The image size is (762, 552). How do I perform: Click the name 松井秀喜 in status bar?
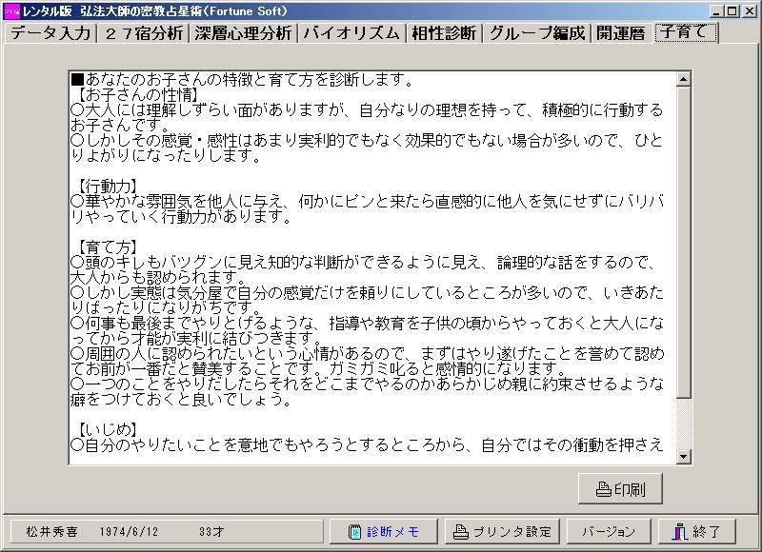click(x=51, y=532)
